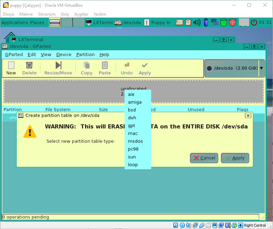Image resolution: width=273 pixels, height=229 pixels.
Task: Click the red firewall shield tray icon
Action: coord(233,22)
